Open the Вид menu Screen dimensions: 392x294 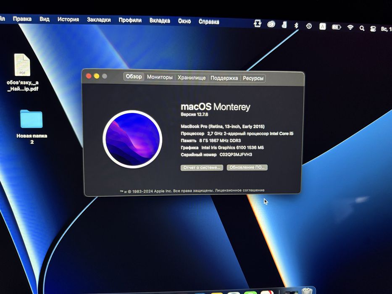pos(45,19)
